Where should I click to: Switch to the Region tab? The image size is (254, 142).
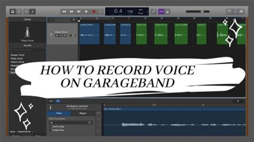83,114
